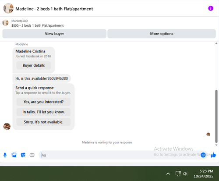219x181 pixels.
Task: Click Madeline's avatar beside the quick responses
Action: [7, 127]
